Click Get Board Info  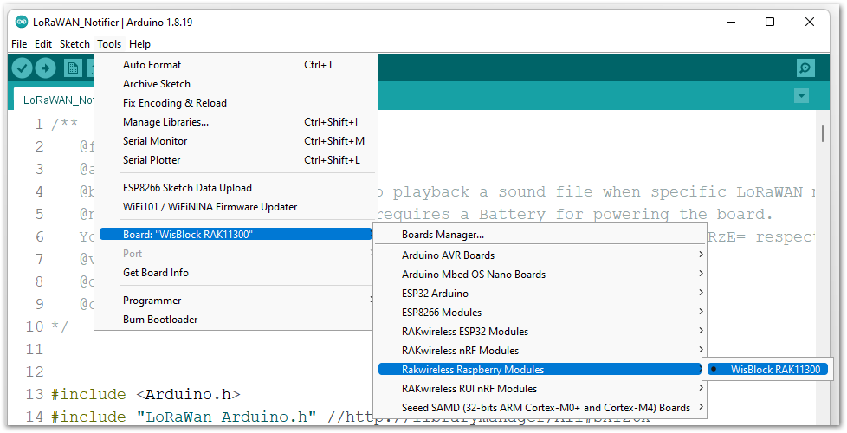(236, 273)
